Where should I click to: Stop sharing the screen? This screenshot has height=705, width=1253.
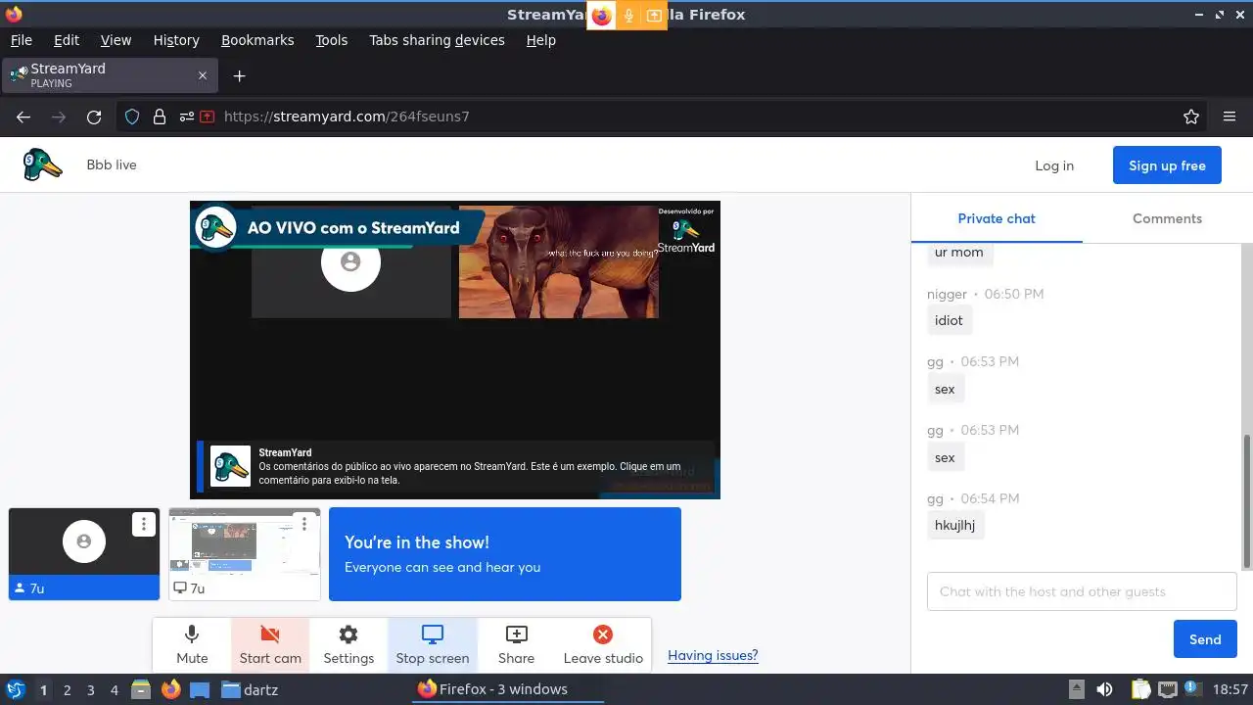433,645
